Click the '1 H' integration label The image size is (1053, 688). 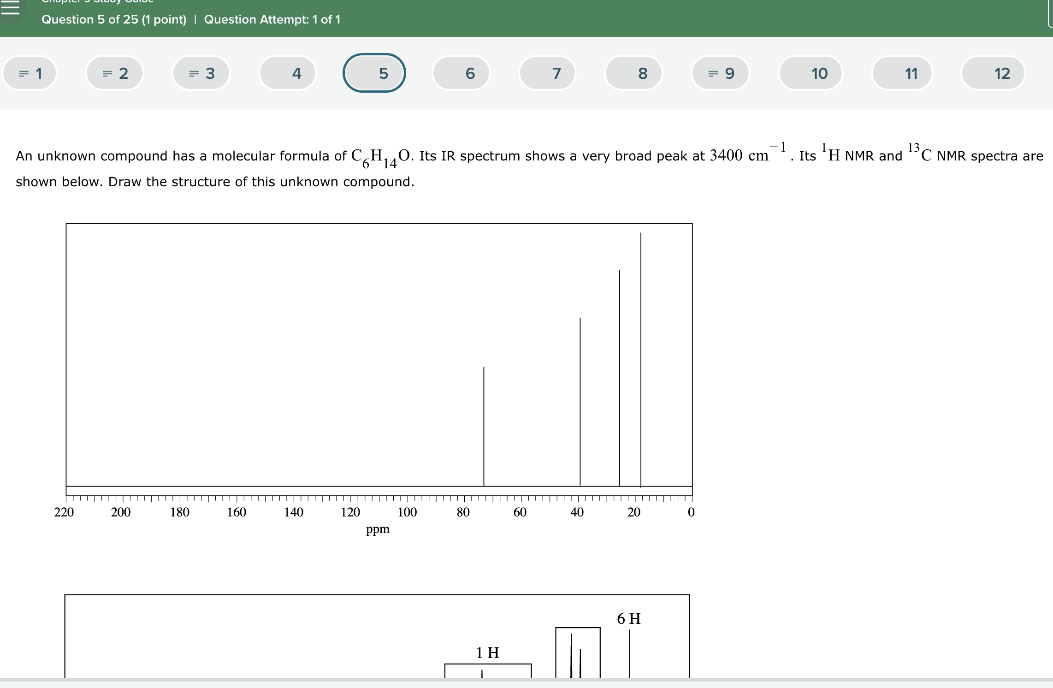point(487,652)
